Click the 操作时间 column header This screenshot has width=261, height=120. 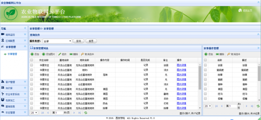[x=125, y=60]
